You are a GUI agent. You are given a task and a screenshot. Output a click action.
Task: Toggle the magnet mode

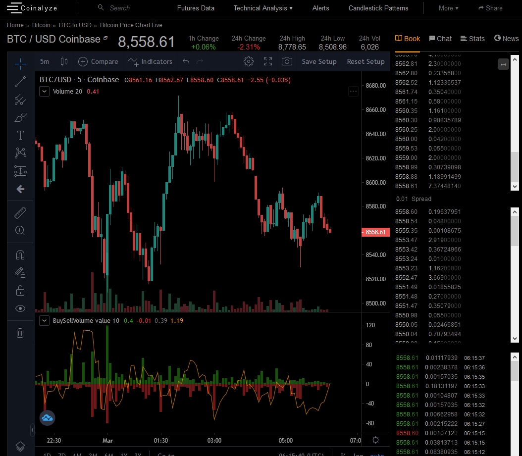point(20,255)
